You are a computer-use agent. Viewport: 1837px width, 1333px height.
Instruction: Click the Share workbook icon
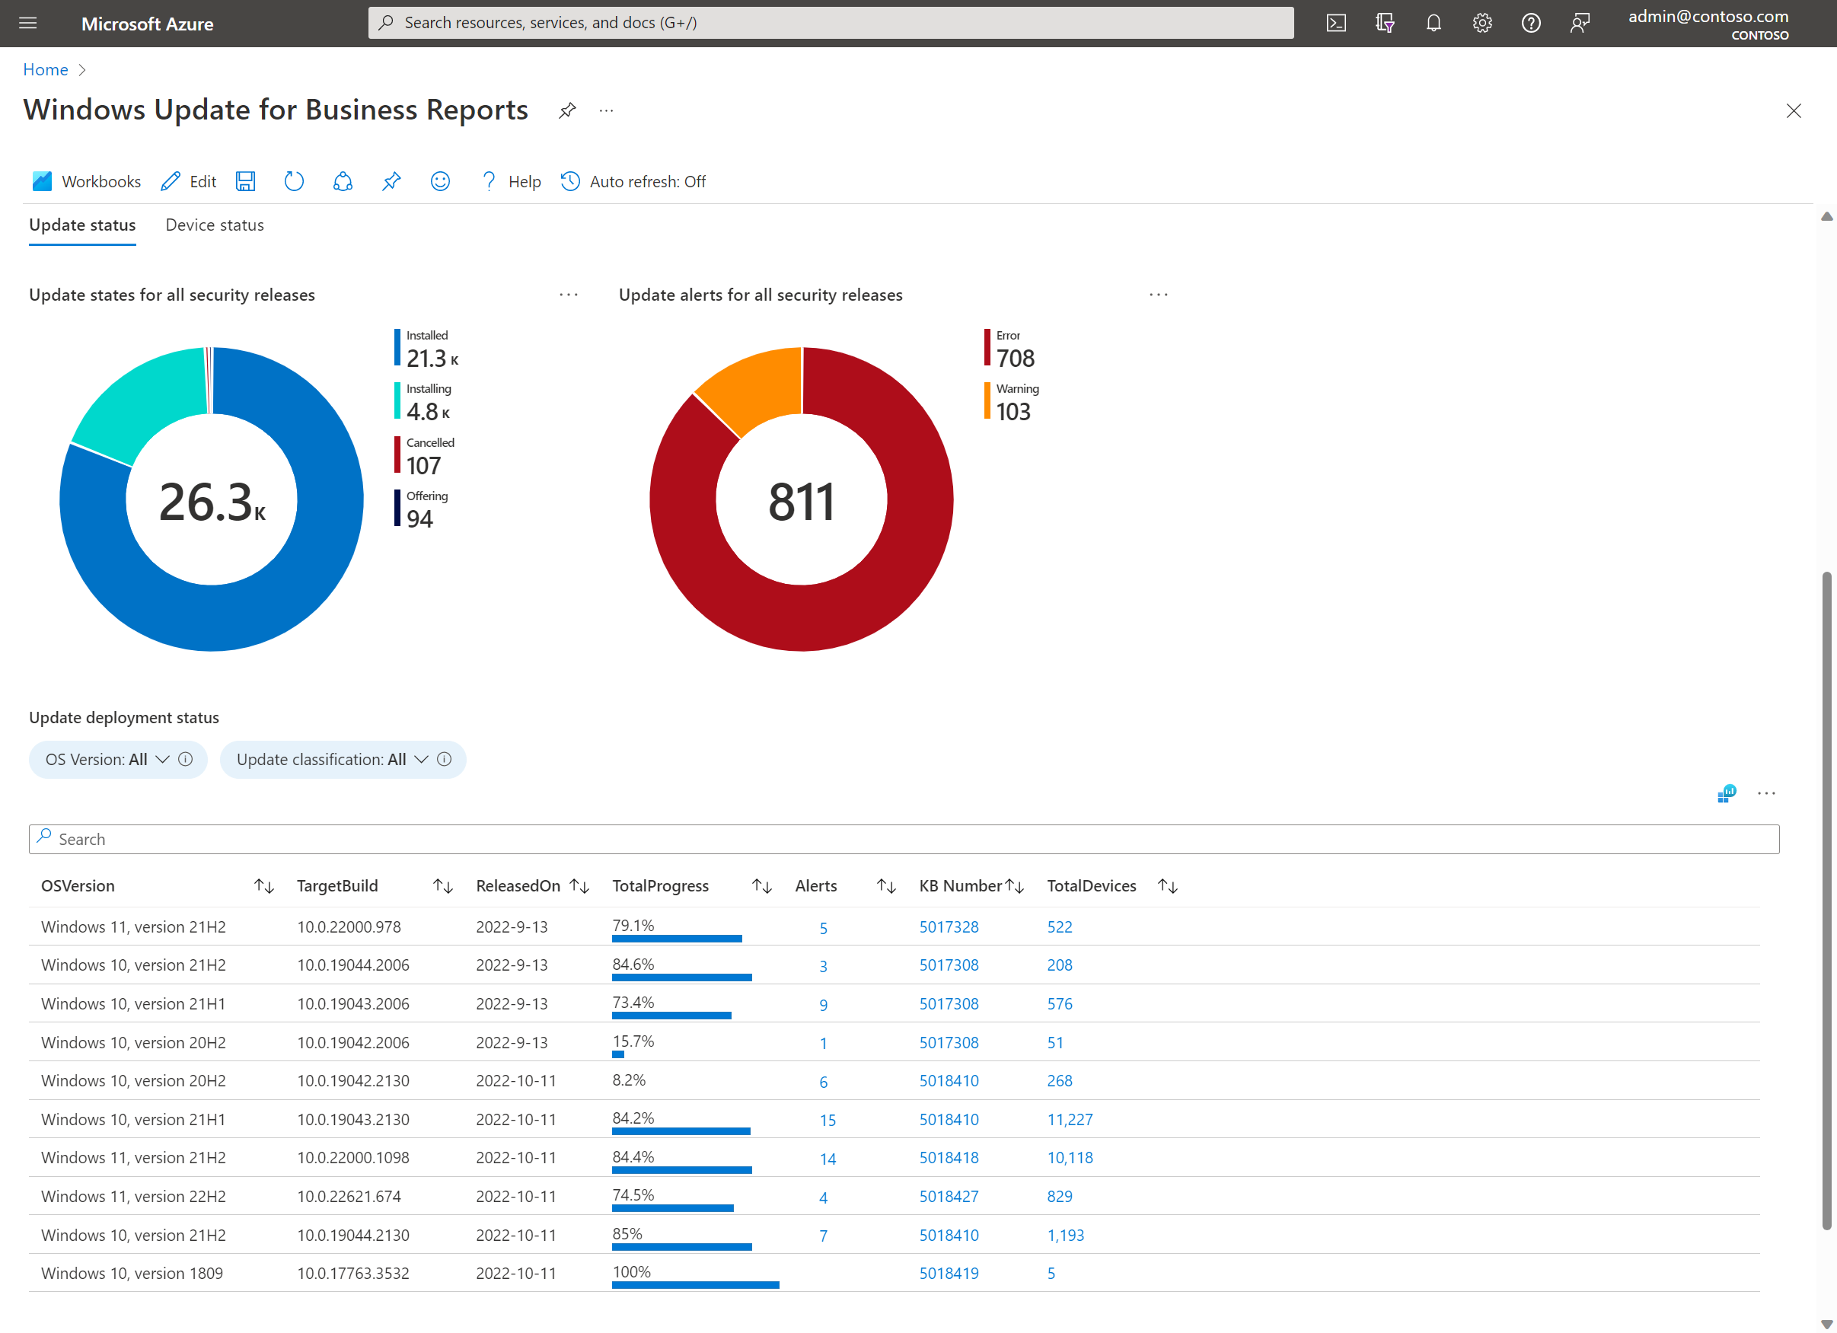tap(343, 181)
